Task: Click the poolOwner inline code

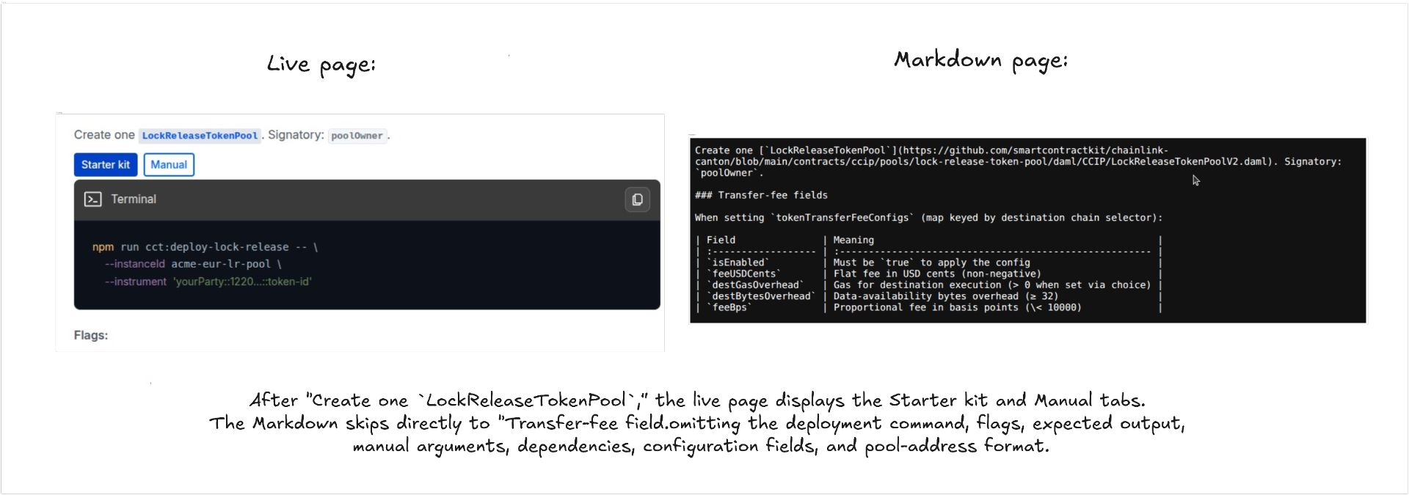Action: [x=357, y=136]
